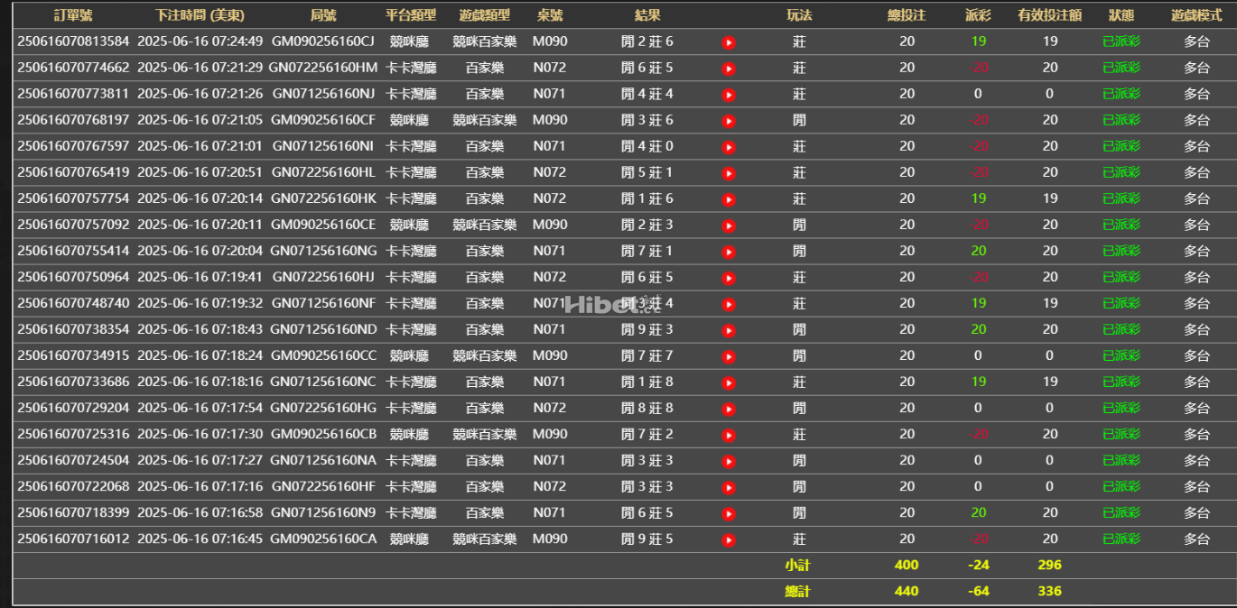The width and height of the screenshot is (1237, 608).
Task: Select the 小計 subtotal row
Action: [799, 565]
